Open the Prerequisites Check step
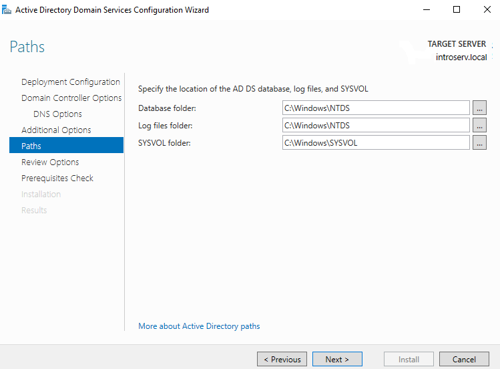 pos(57,178)
